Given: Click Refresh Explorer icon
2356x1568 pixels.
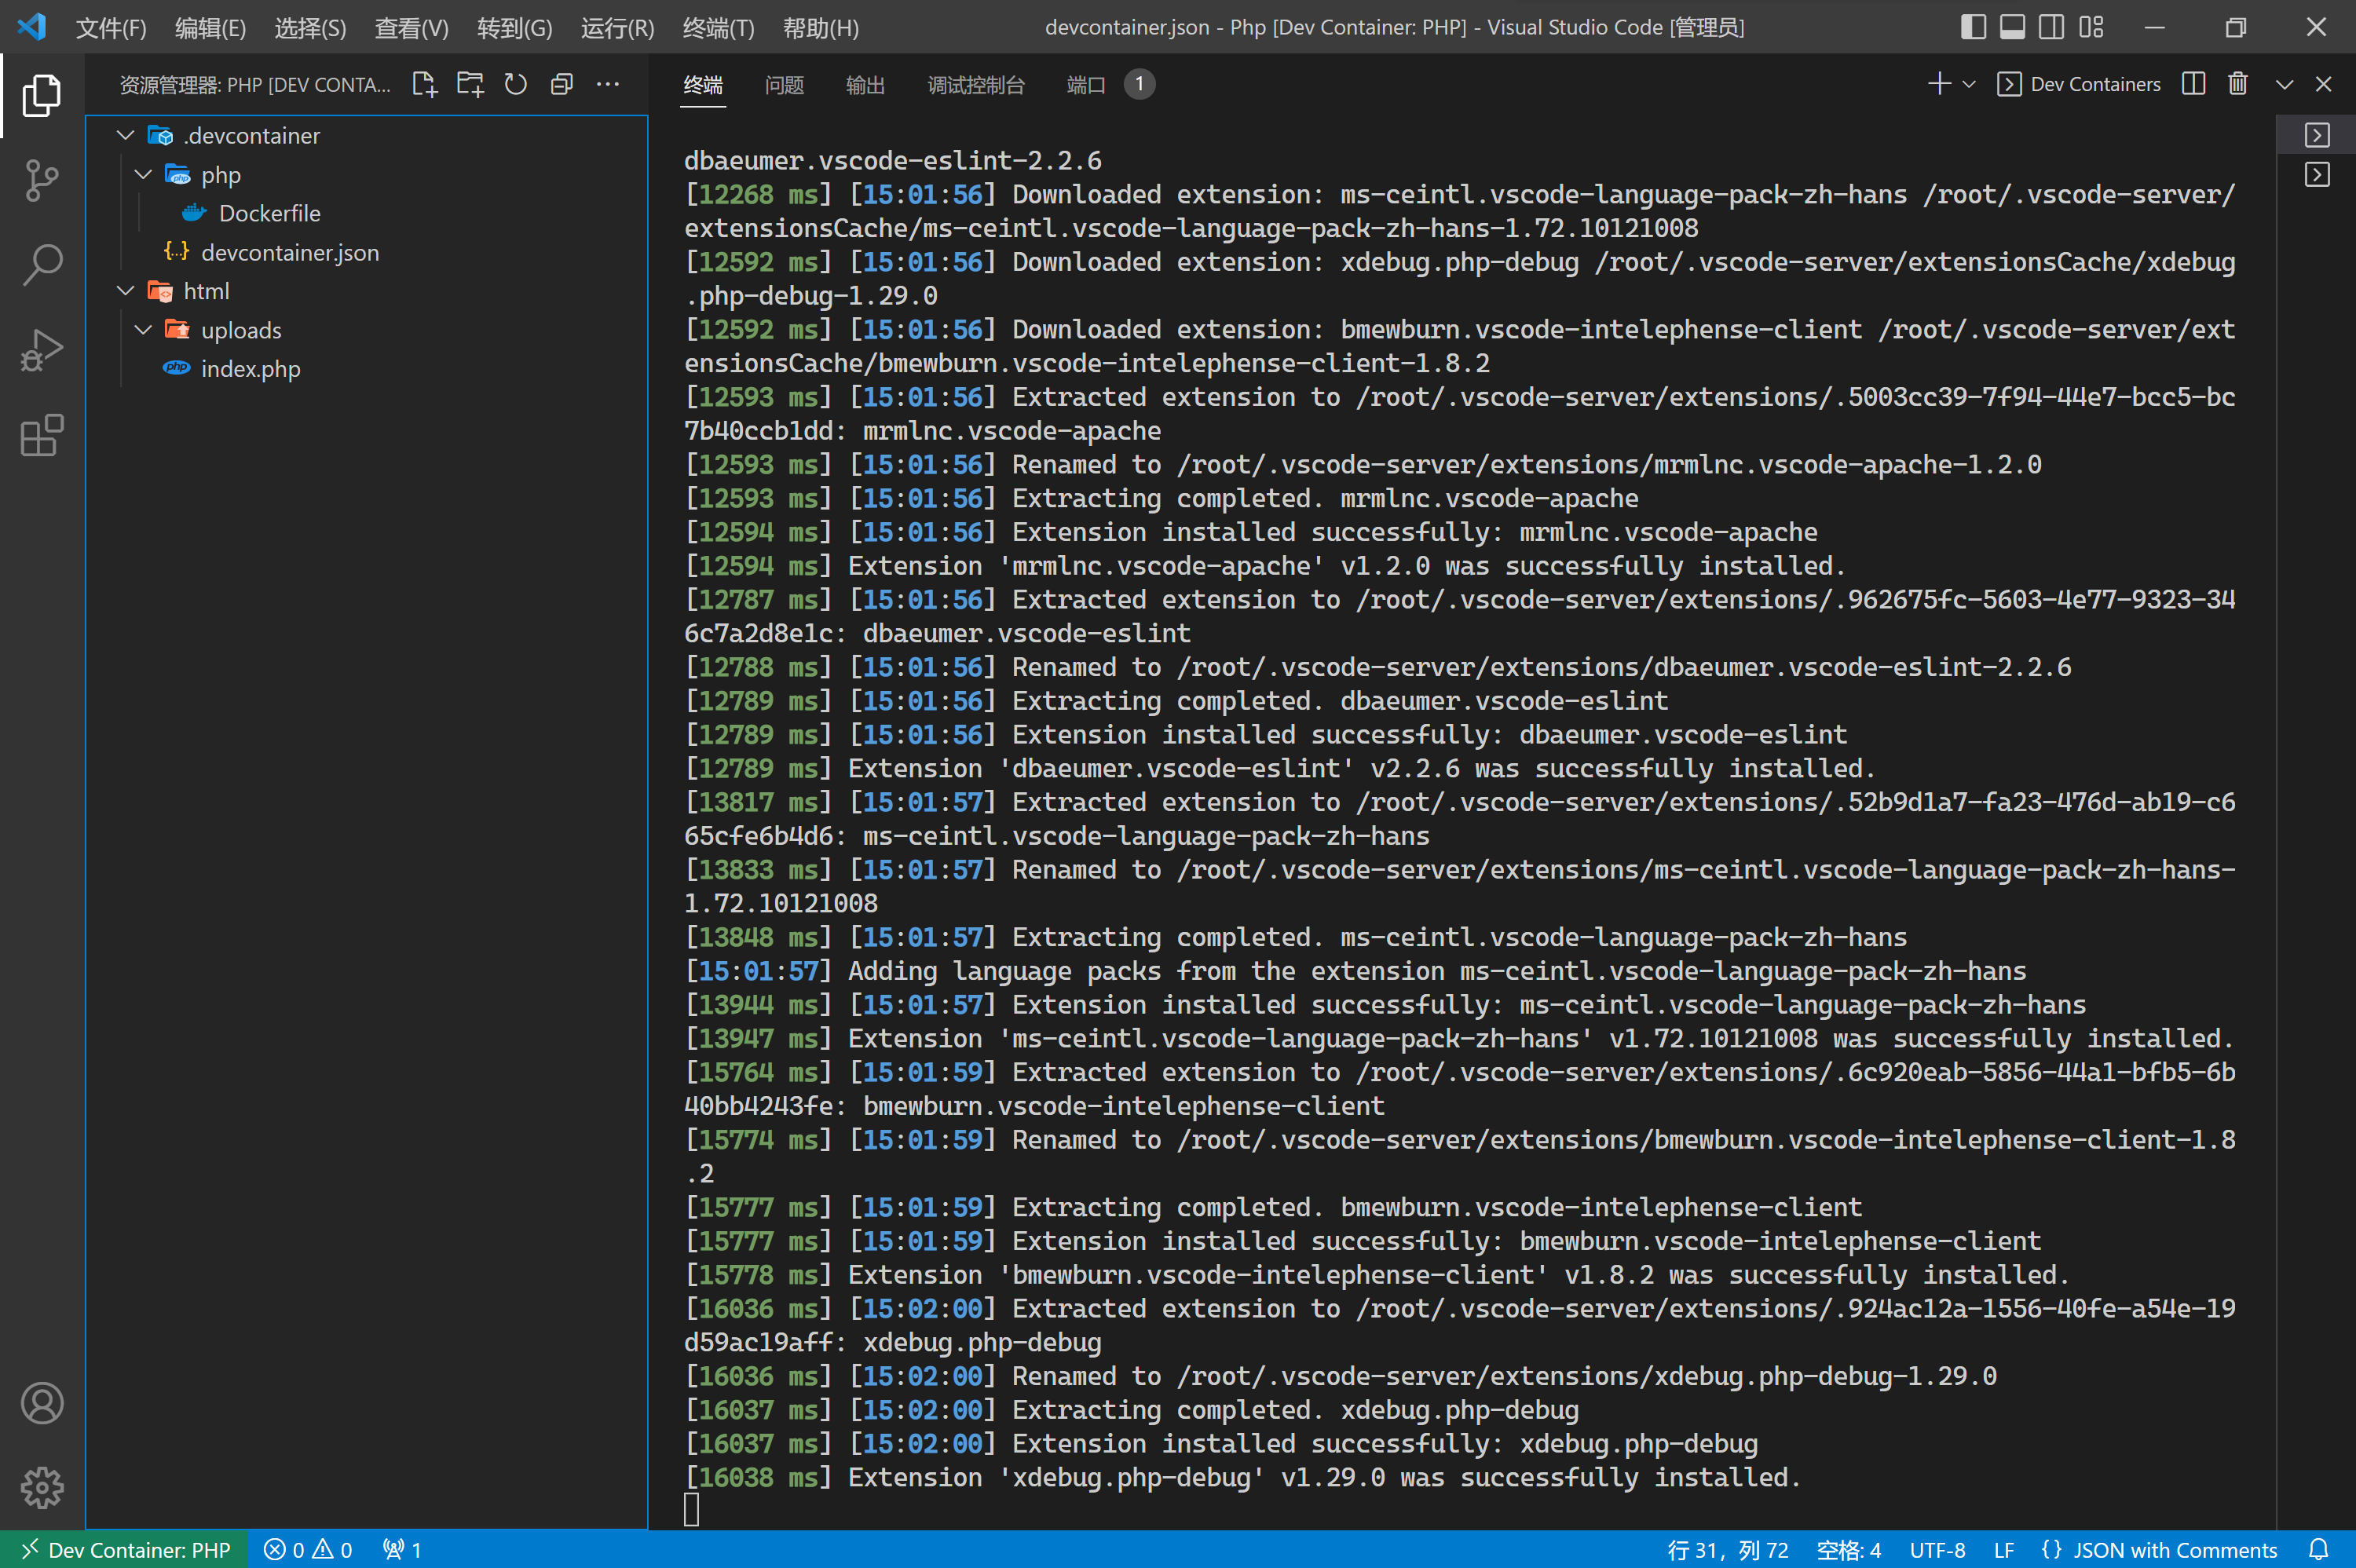Looking at the screenshot, I should [515, 84].
